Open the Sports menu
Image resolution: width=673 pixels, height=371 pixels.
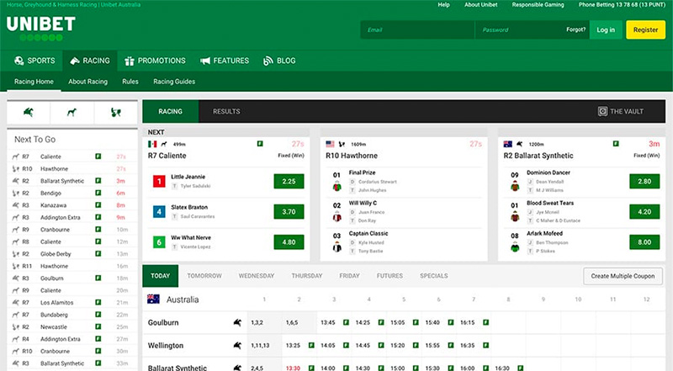[x=34, y=61]
